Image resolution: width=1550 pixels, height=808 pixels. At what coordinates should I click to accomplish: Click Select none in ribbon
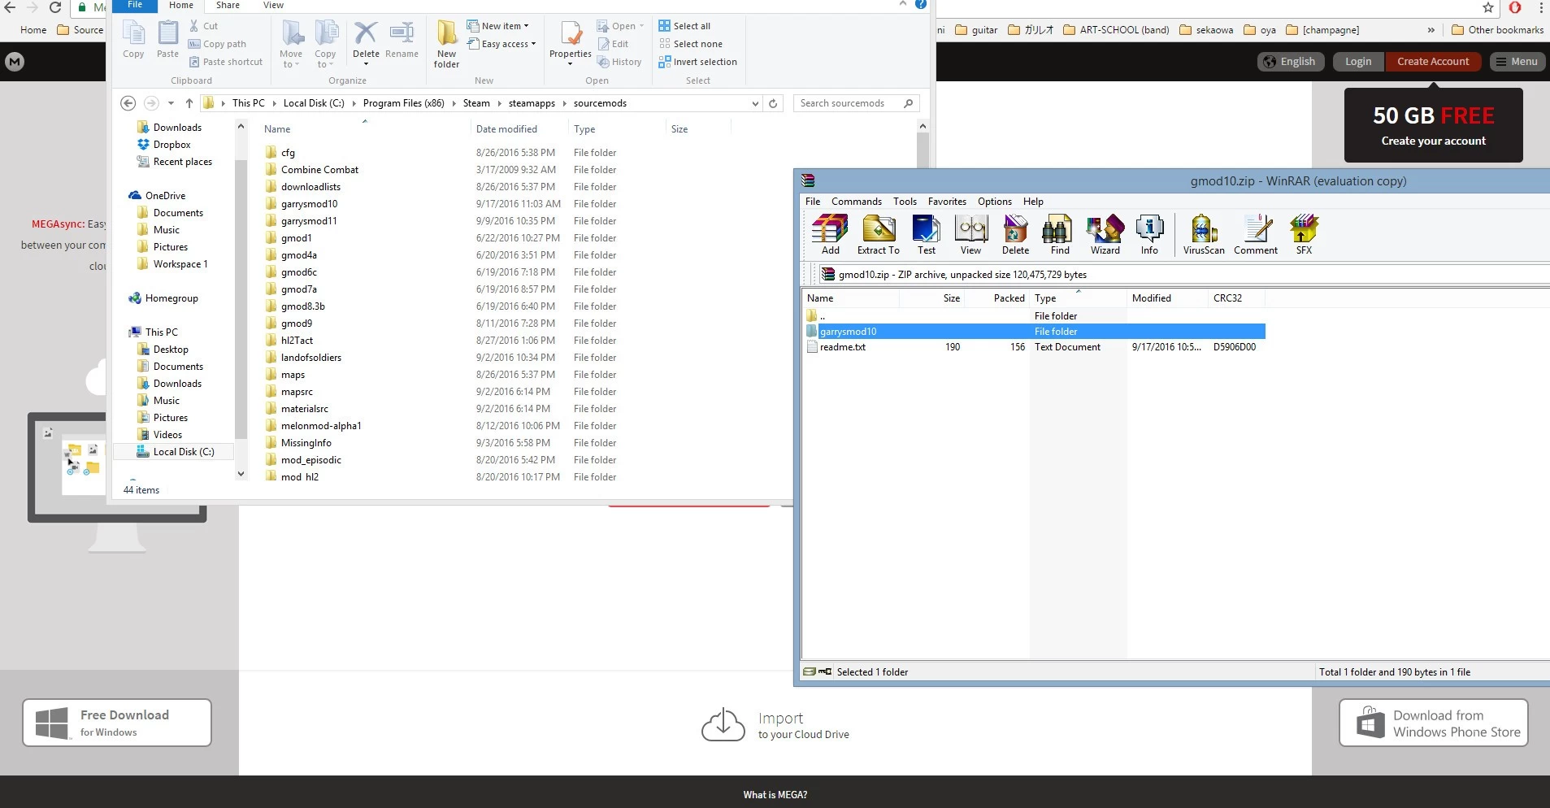pos(690,44)
